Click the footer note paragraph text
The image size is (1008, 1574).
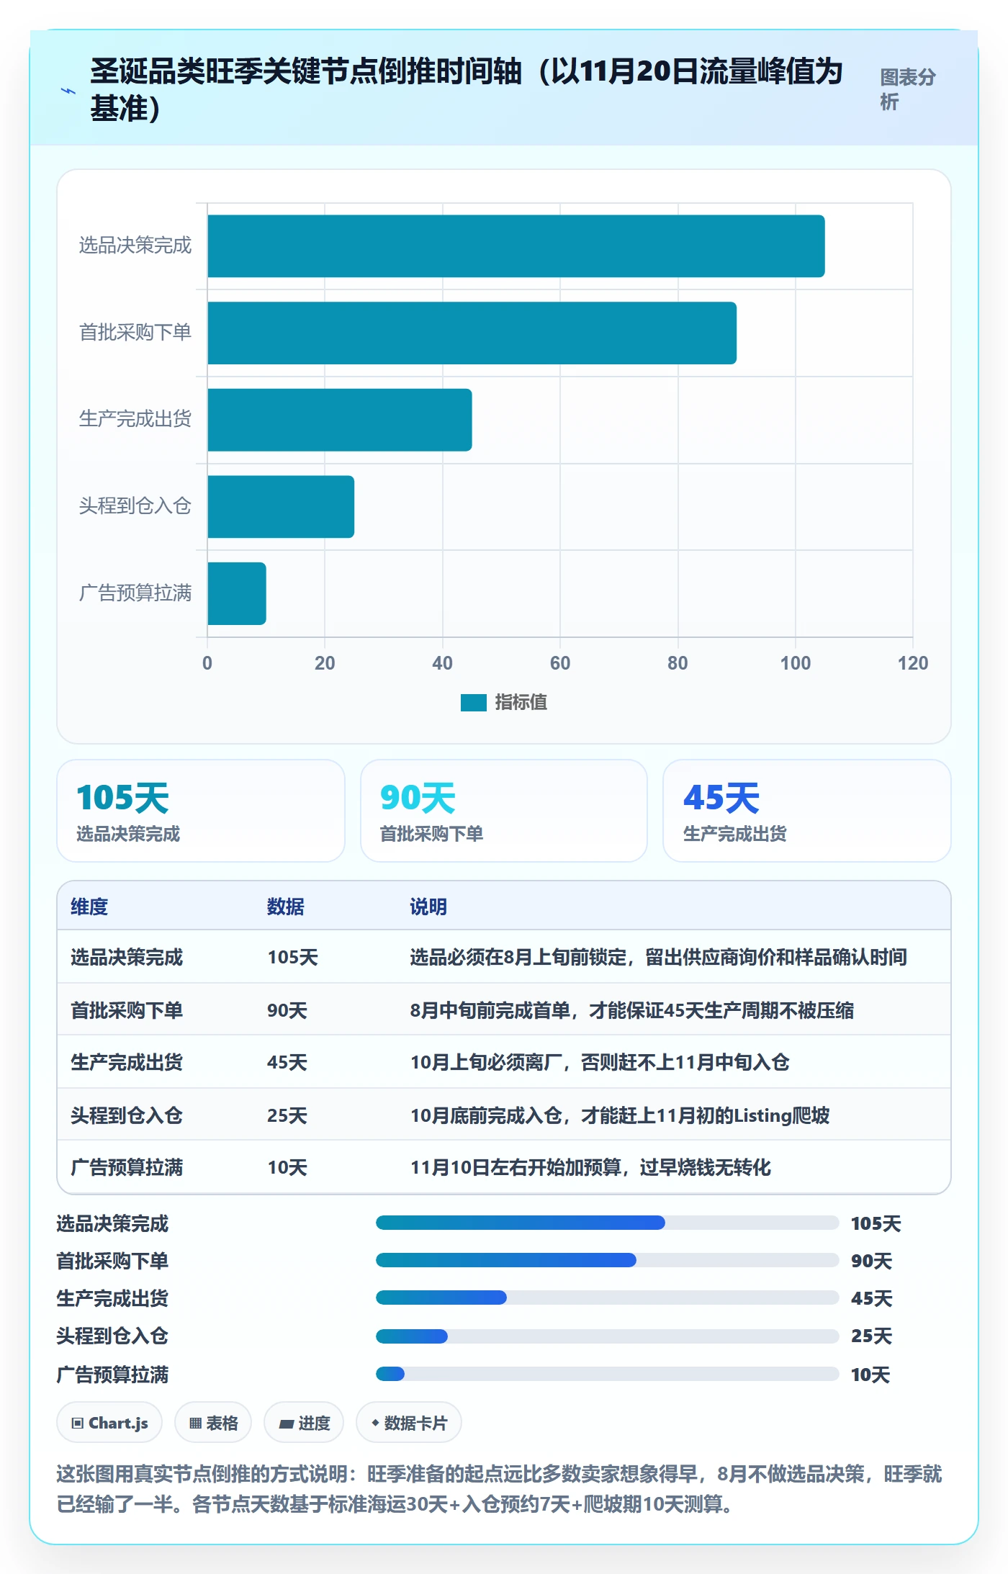click(499, 1489)
